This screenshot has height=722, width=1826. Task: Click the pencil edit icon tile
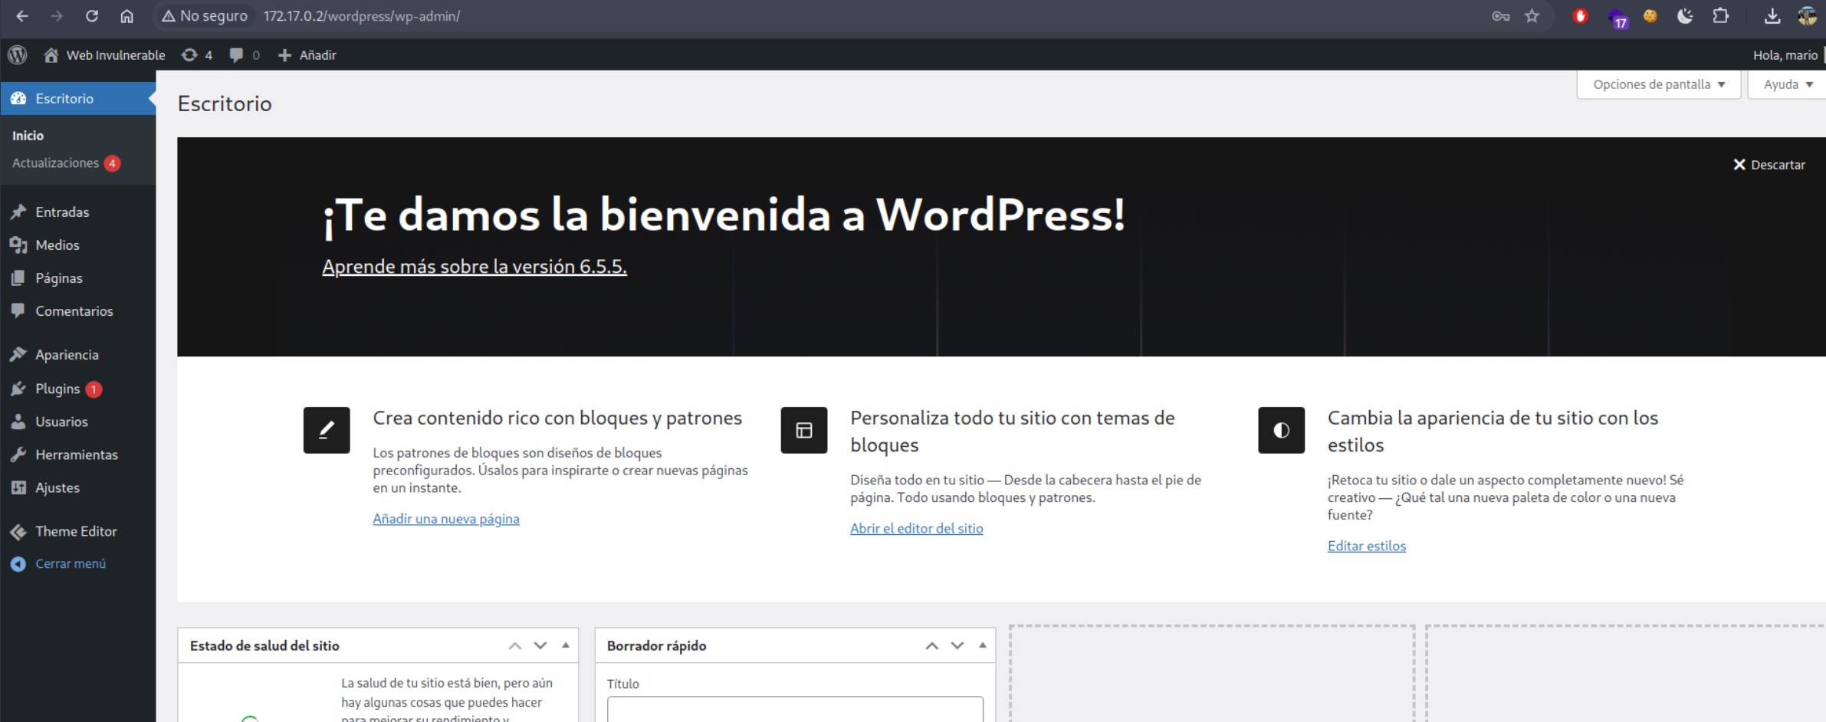point(327,430)
